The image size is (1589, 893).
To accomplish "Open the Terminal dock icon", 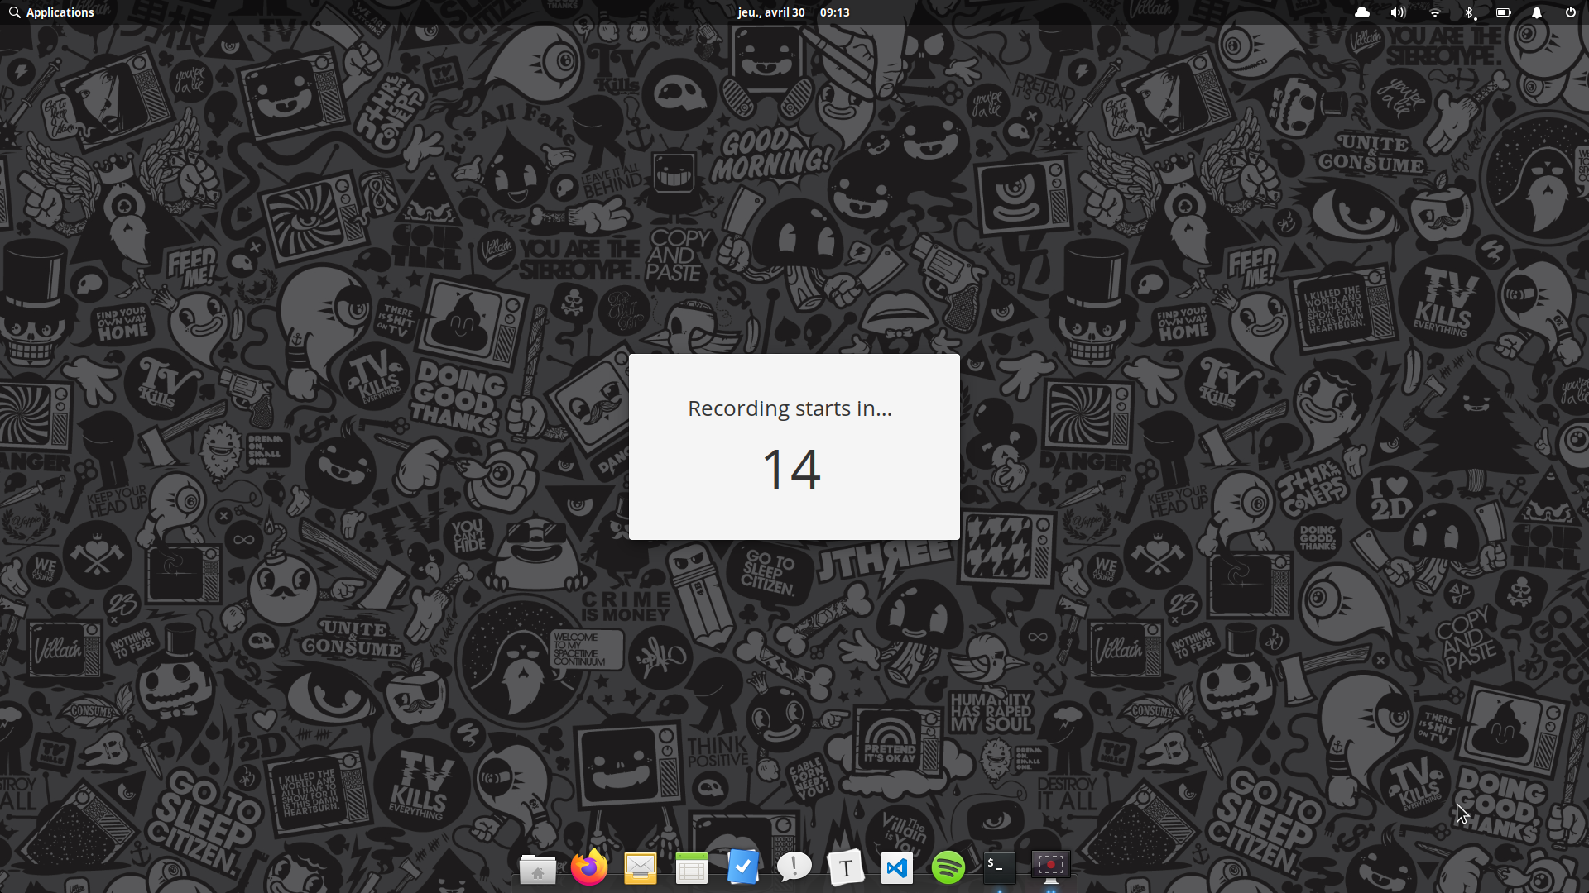I will coord(999,867).
